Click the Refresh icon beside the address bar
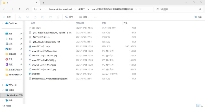The width and height of the screenshot is (205, 107). pyautogui.click(x=27, y=9)
